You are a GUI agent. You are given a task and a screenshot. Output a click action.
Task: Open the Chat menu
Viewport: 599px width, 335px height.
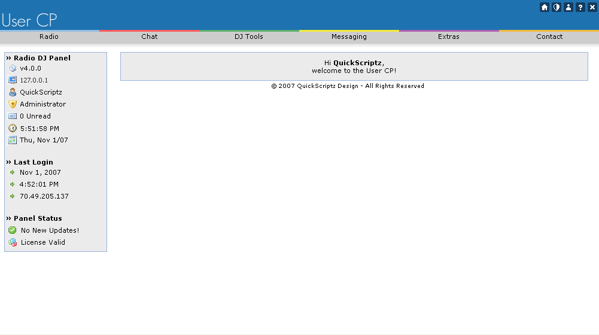pos(150,36)
